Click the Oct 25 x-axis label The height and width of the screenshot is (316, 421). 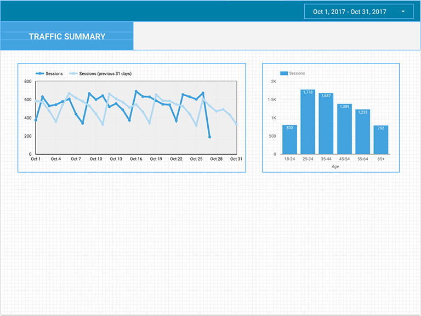tap(196, 159)
